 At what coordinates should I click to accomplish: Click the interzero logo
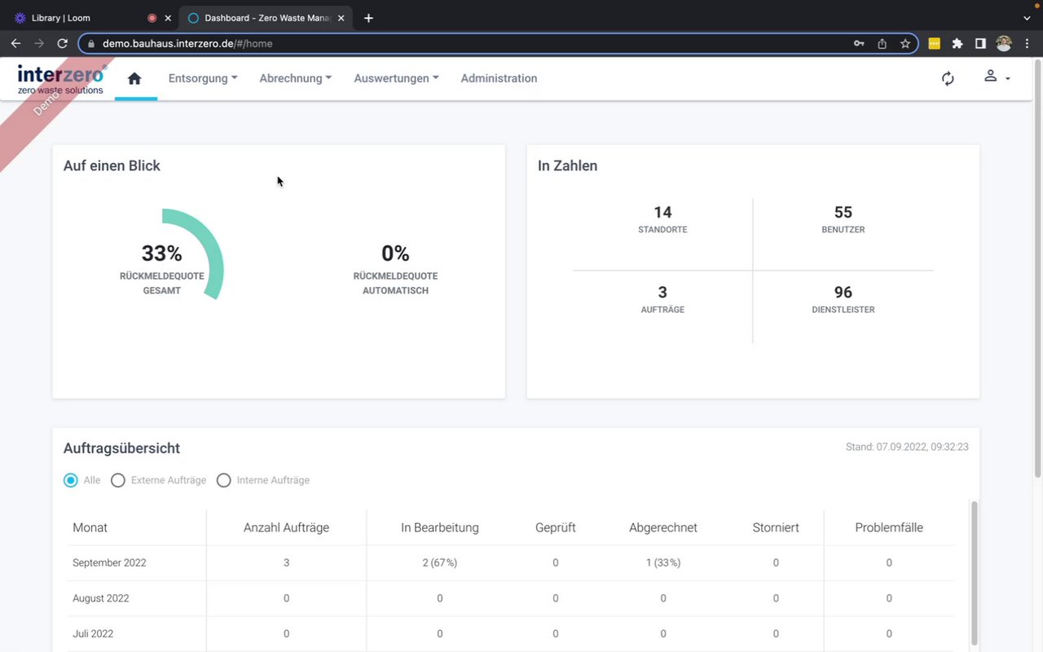(x=62, y=79)
